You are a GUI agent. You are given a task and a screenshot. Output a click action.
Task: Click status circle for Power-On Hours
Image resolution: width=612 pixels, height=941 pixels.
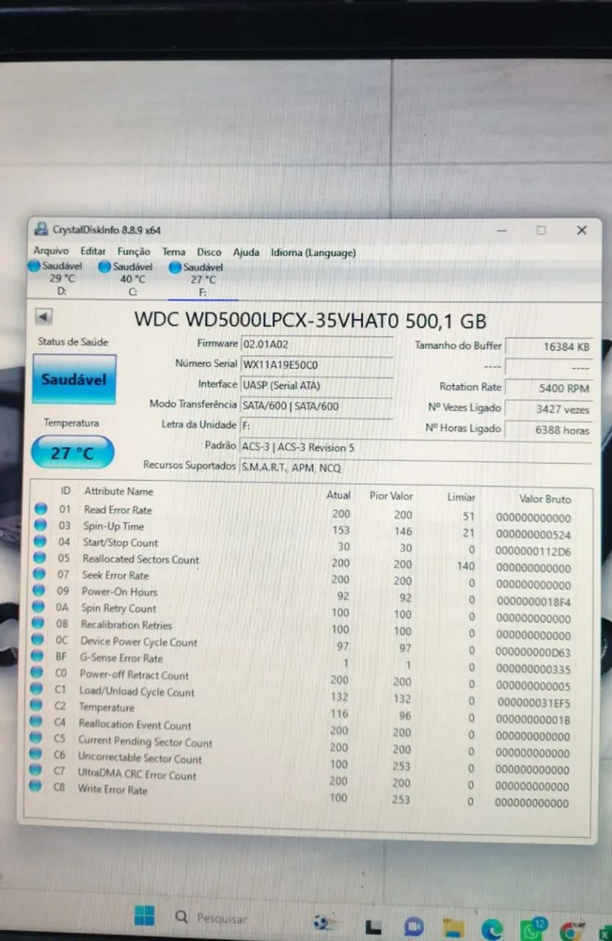point(40,590)
